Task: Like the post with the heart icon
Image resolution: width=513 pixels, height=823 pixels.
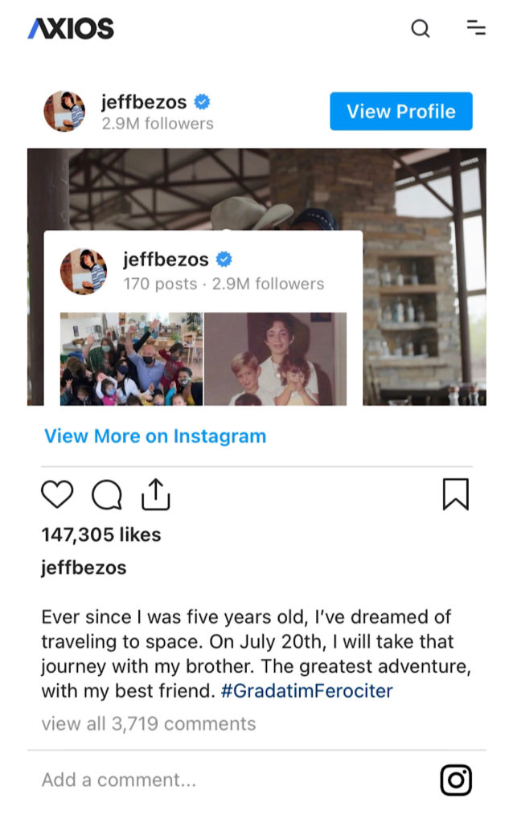Action: pos(57,494)
